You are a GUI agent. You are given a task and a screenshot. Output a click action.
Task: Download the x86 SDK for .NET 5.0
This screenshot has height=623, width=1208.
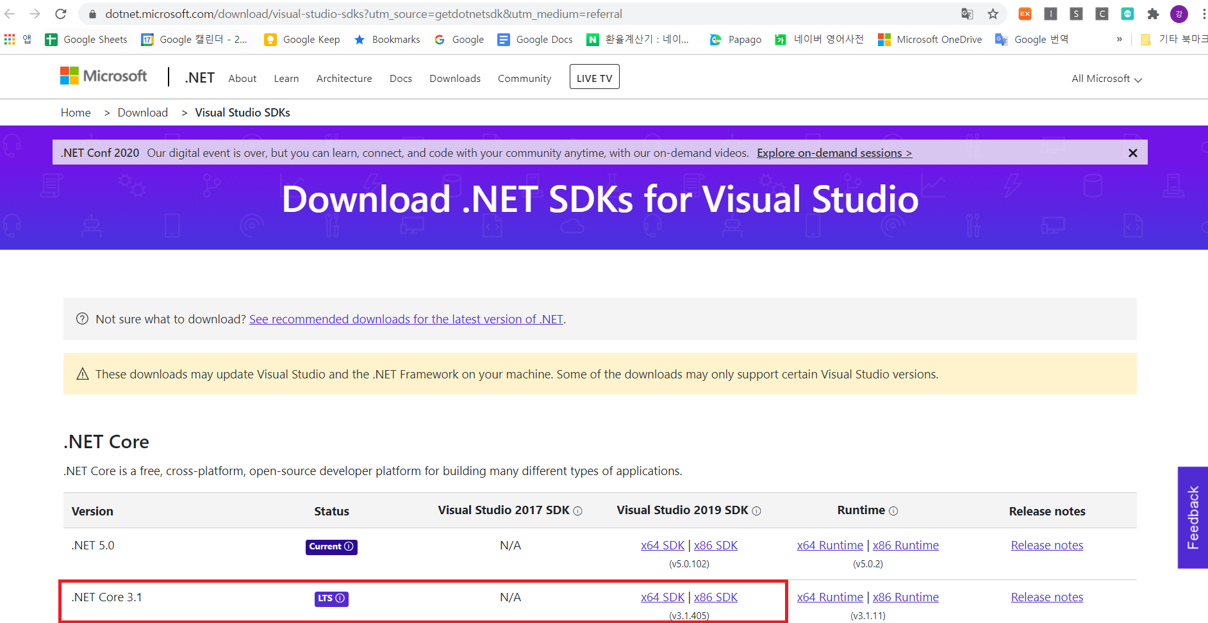click(x=716, y=546)
